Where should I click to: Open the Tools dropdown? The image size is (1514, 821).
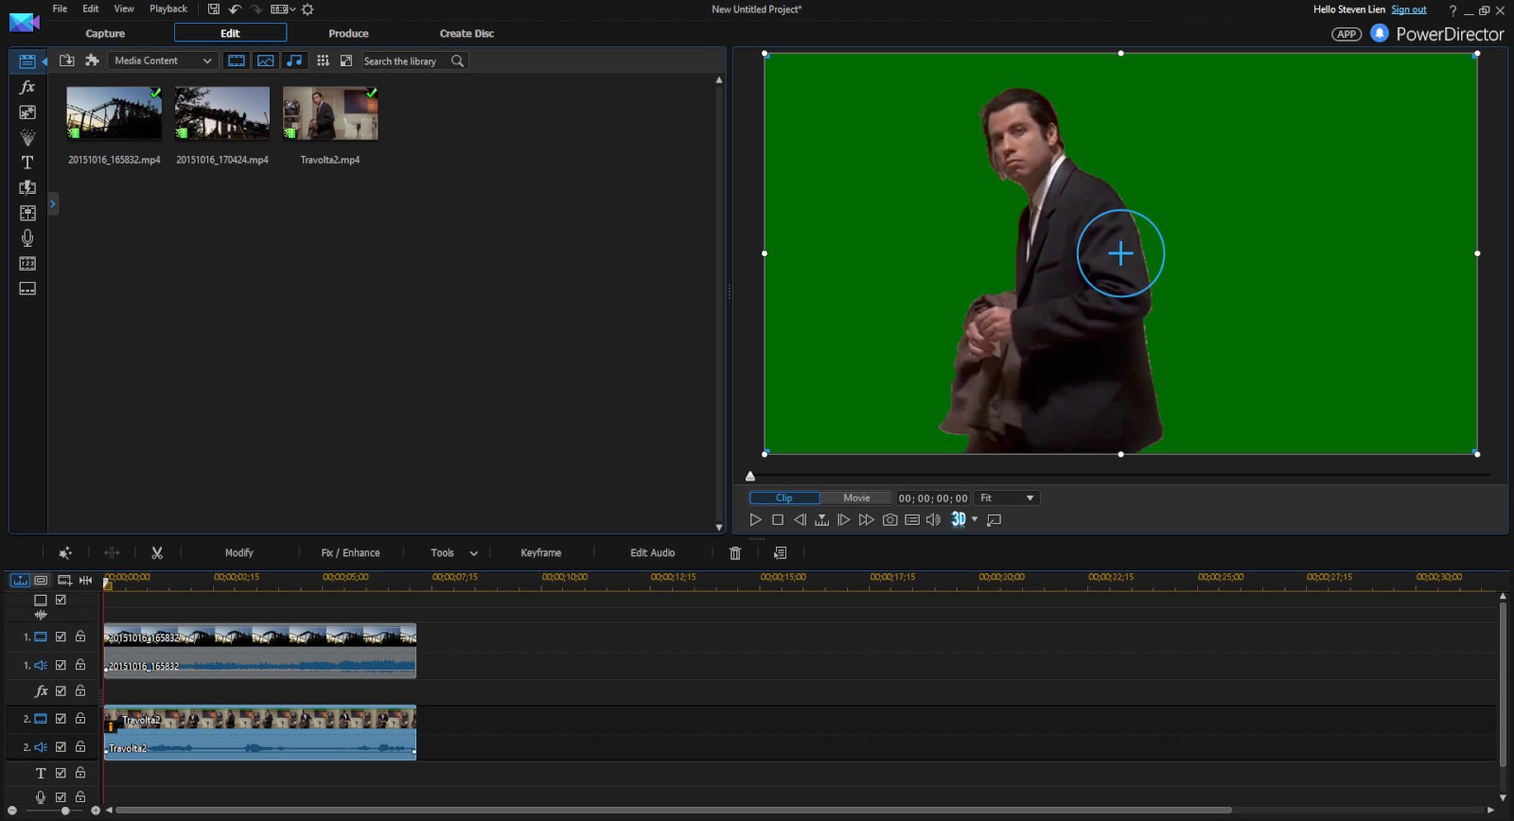(454, 552)
